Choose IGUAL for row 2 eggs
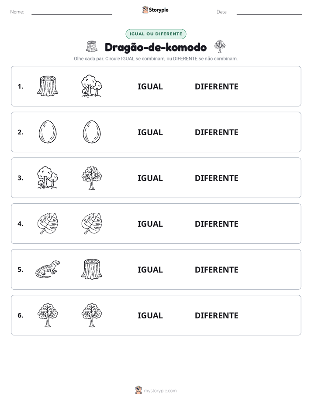This screenshot has height=403, width=312. click(x=150, y=132)
